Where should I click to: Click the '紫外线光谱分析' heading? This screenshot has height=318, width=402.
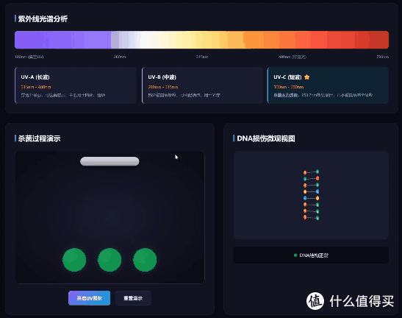[x=43, y=18]
